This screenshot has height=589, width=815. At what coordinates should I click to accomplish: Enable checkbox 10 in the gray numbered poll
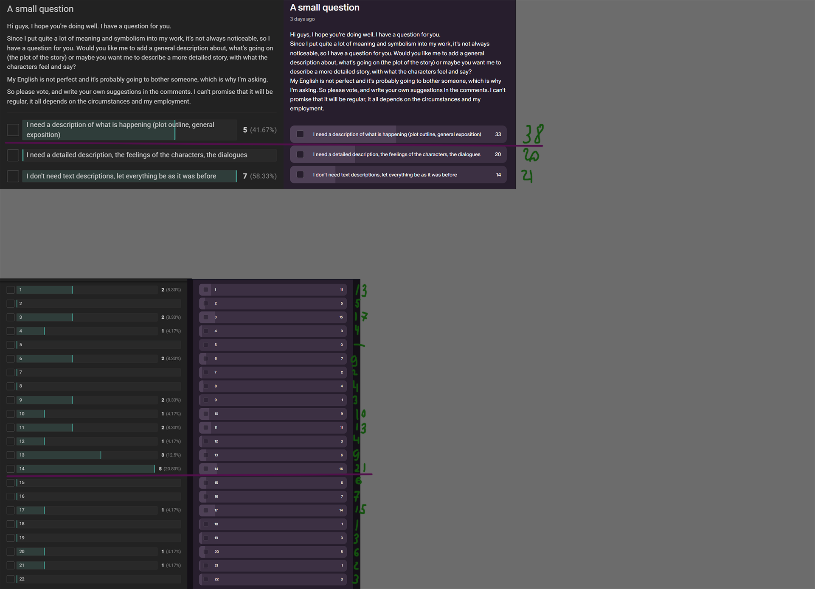point(11,414)
